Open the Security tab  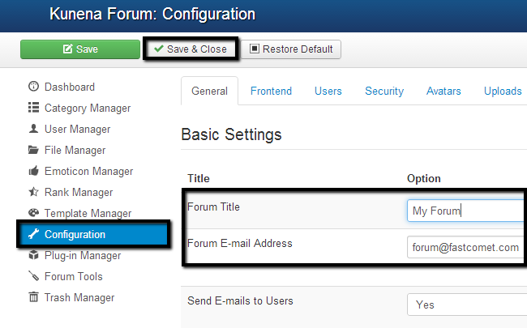coord(384,92)
